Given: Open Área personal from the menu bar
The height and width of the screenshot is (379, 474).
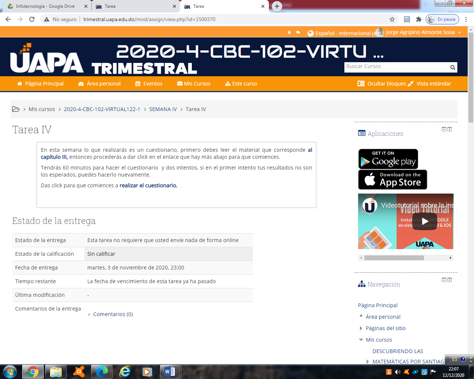Looking at the screenshot, I should pyautogui.click(x=100, y=84).
